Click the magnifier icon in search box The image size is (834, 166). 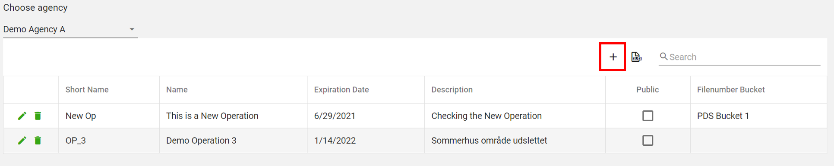(664, 56)
